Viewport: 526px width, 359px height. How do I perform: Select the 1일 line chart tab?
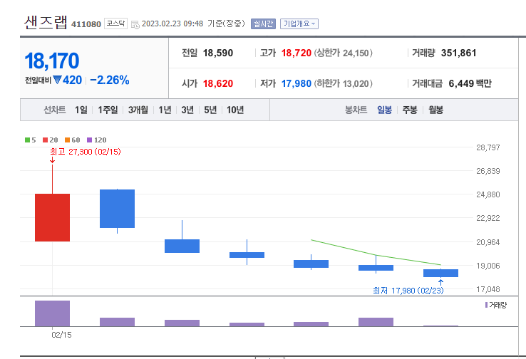pyautogui.click(x=81, y=110)
